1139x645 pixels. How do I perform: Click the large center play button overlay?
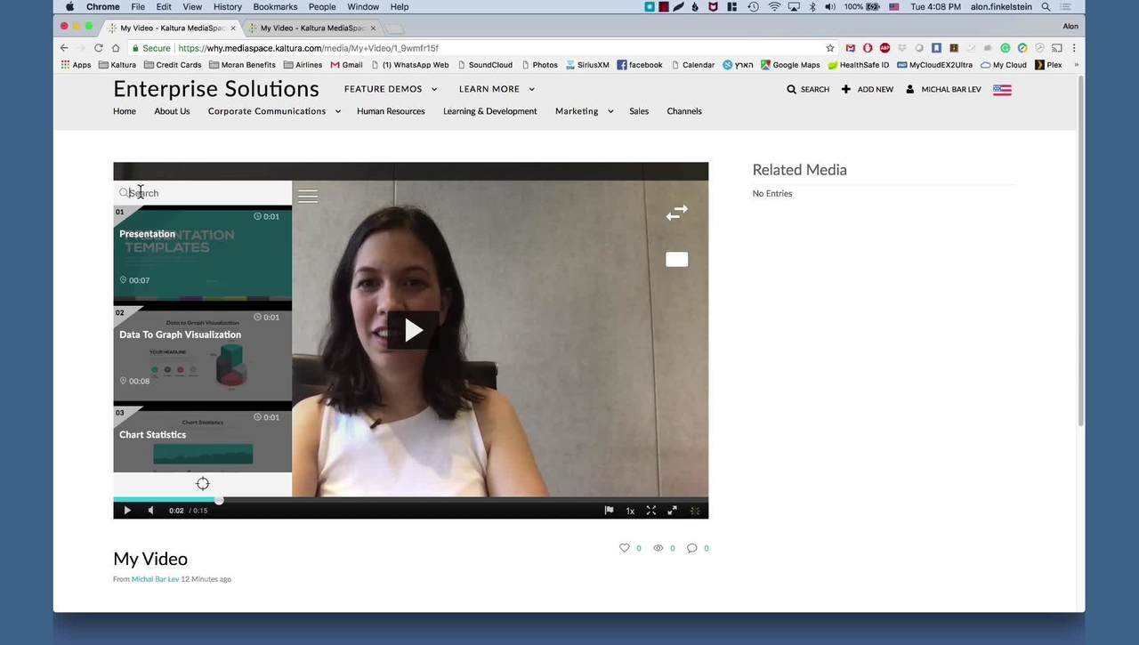pos(413,331)
